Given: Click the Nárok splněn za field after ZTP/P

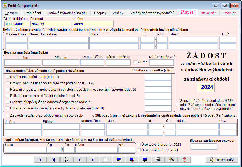Looking at the screenshot, I should (x=162, y=63).
